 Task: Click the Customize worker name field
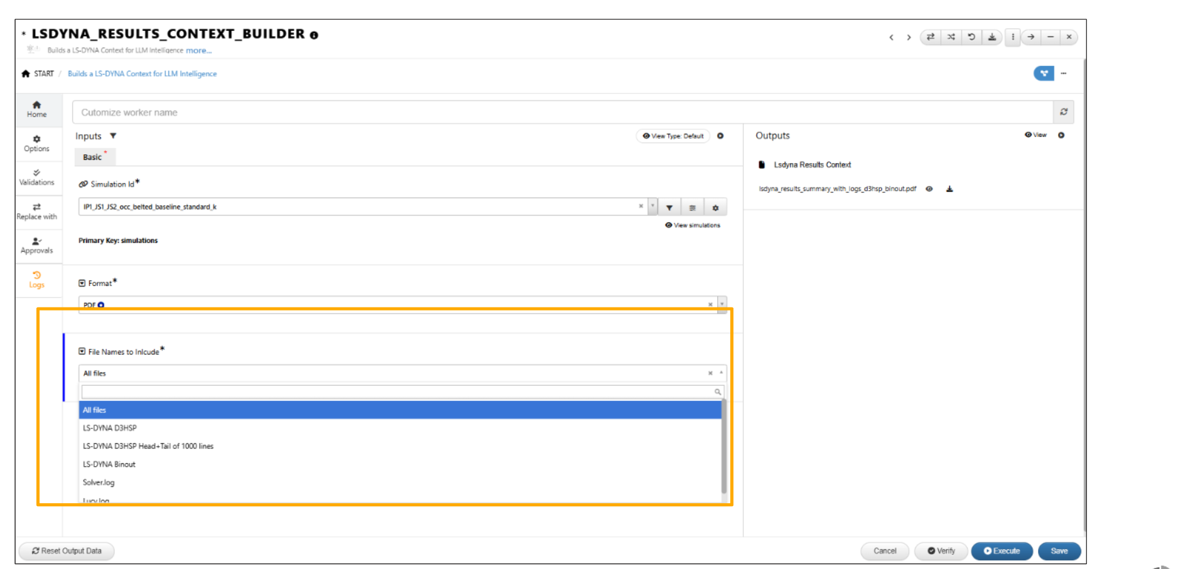tap(562, 112)
